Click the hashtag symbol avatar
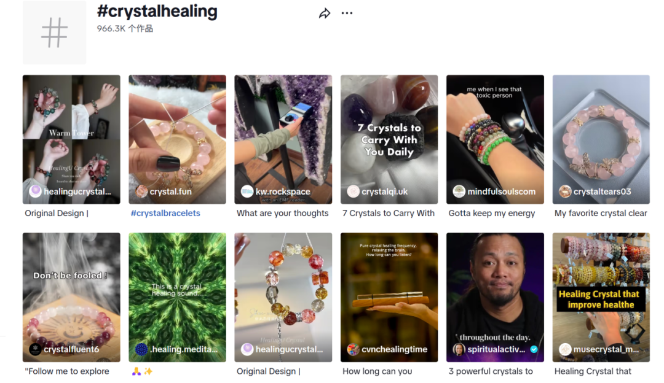Viewport: 664px width, 383px height. click(x=54, y=33)
